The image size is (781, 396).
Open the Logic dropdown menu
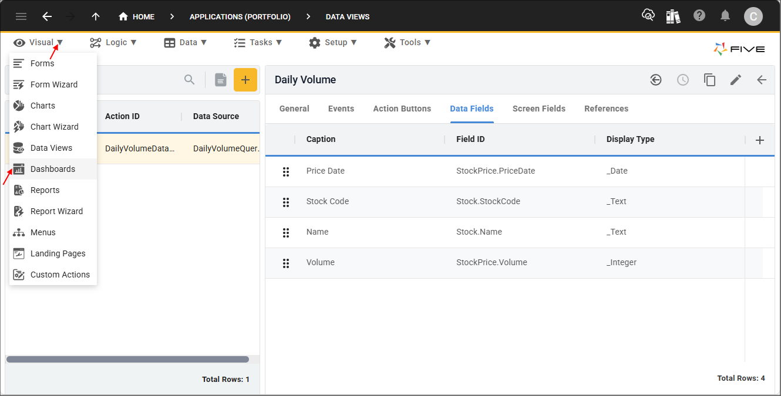pos(113,42)
